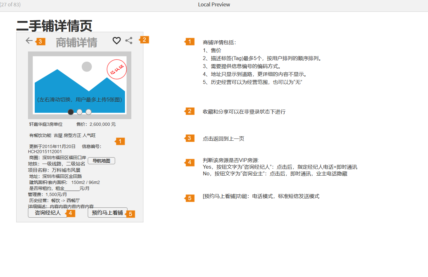Click the 管理费:1,500元/月 line

(x=47, y=194)
